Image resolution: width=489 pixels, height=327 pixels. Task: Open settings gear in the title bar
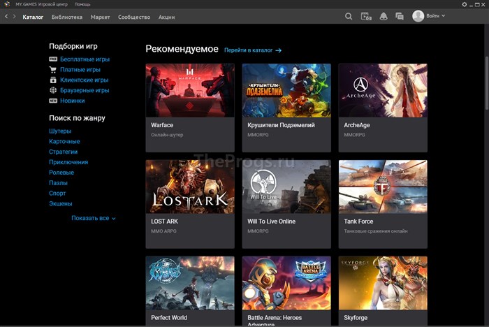click(465, 4)
